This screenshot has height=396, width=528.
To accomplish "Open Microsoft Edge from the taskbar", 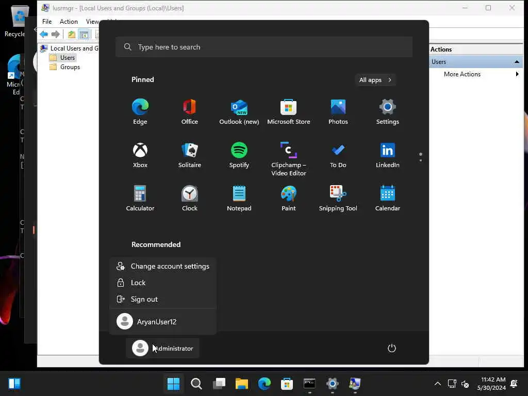I will coord(265,384).
